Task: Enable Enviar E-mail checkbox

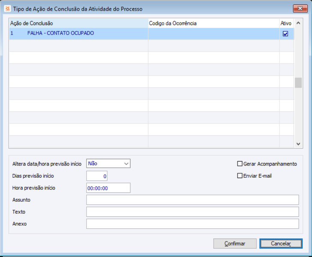Action: coord(240,176)
